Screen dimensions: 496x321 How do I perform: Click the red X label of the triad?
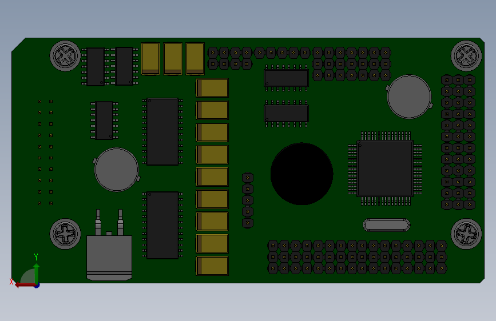[11, 282]
